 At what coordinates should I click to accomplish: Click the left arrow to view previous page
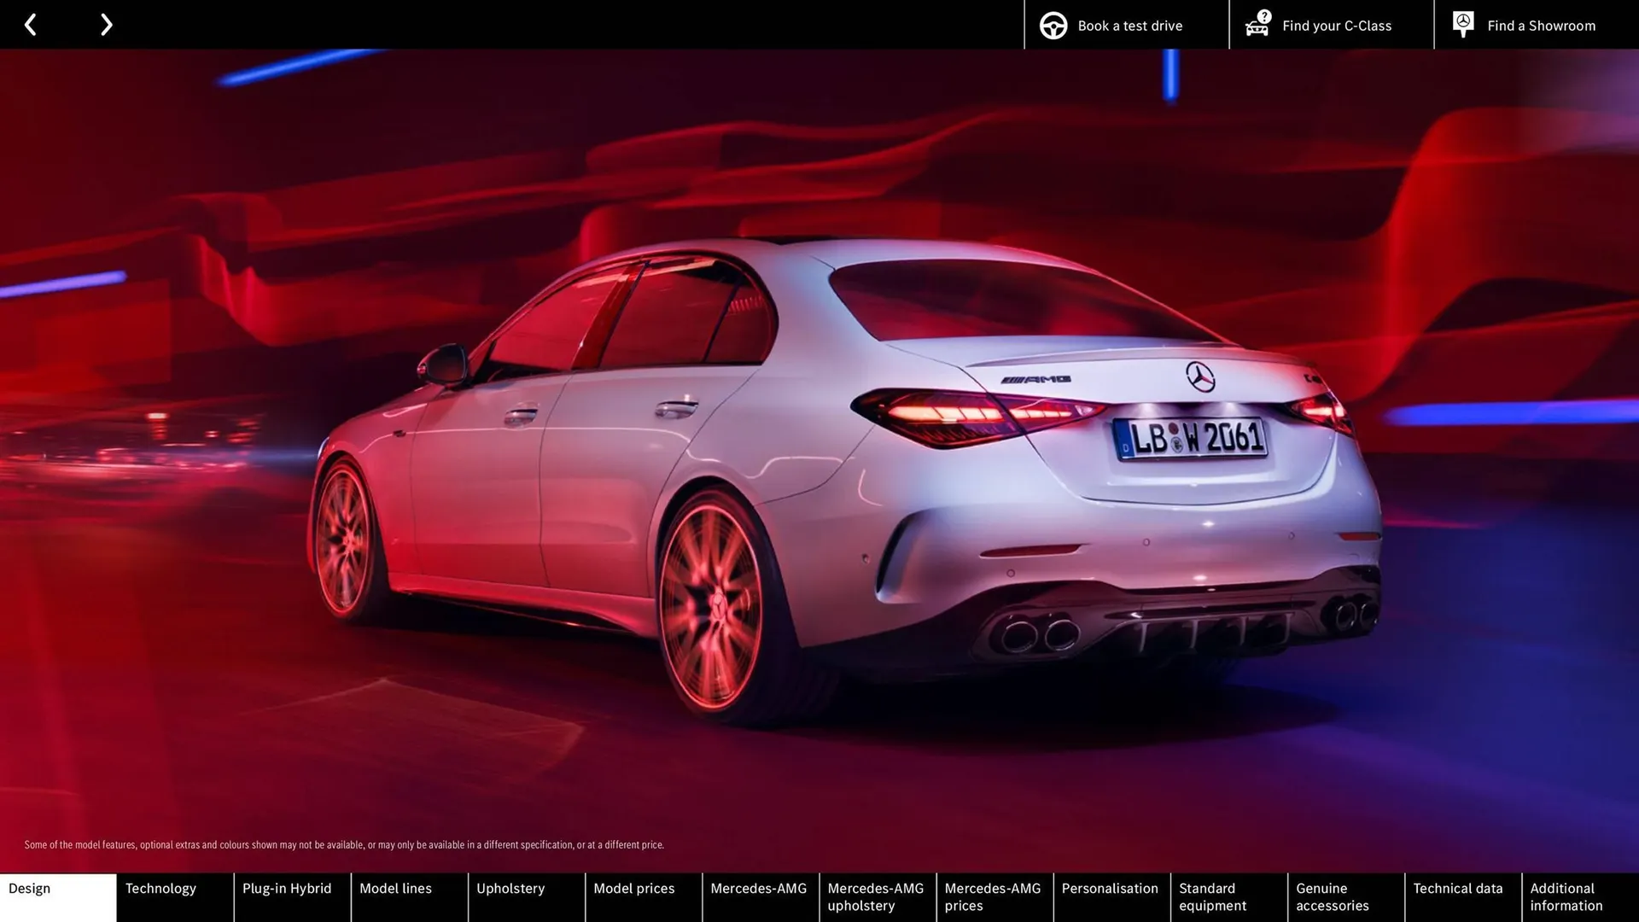31,25
